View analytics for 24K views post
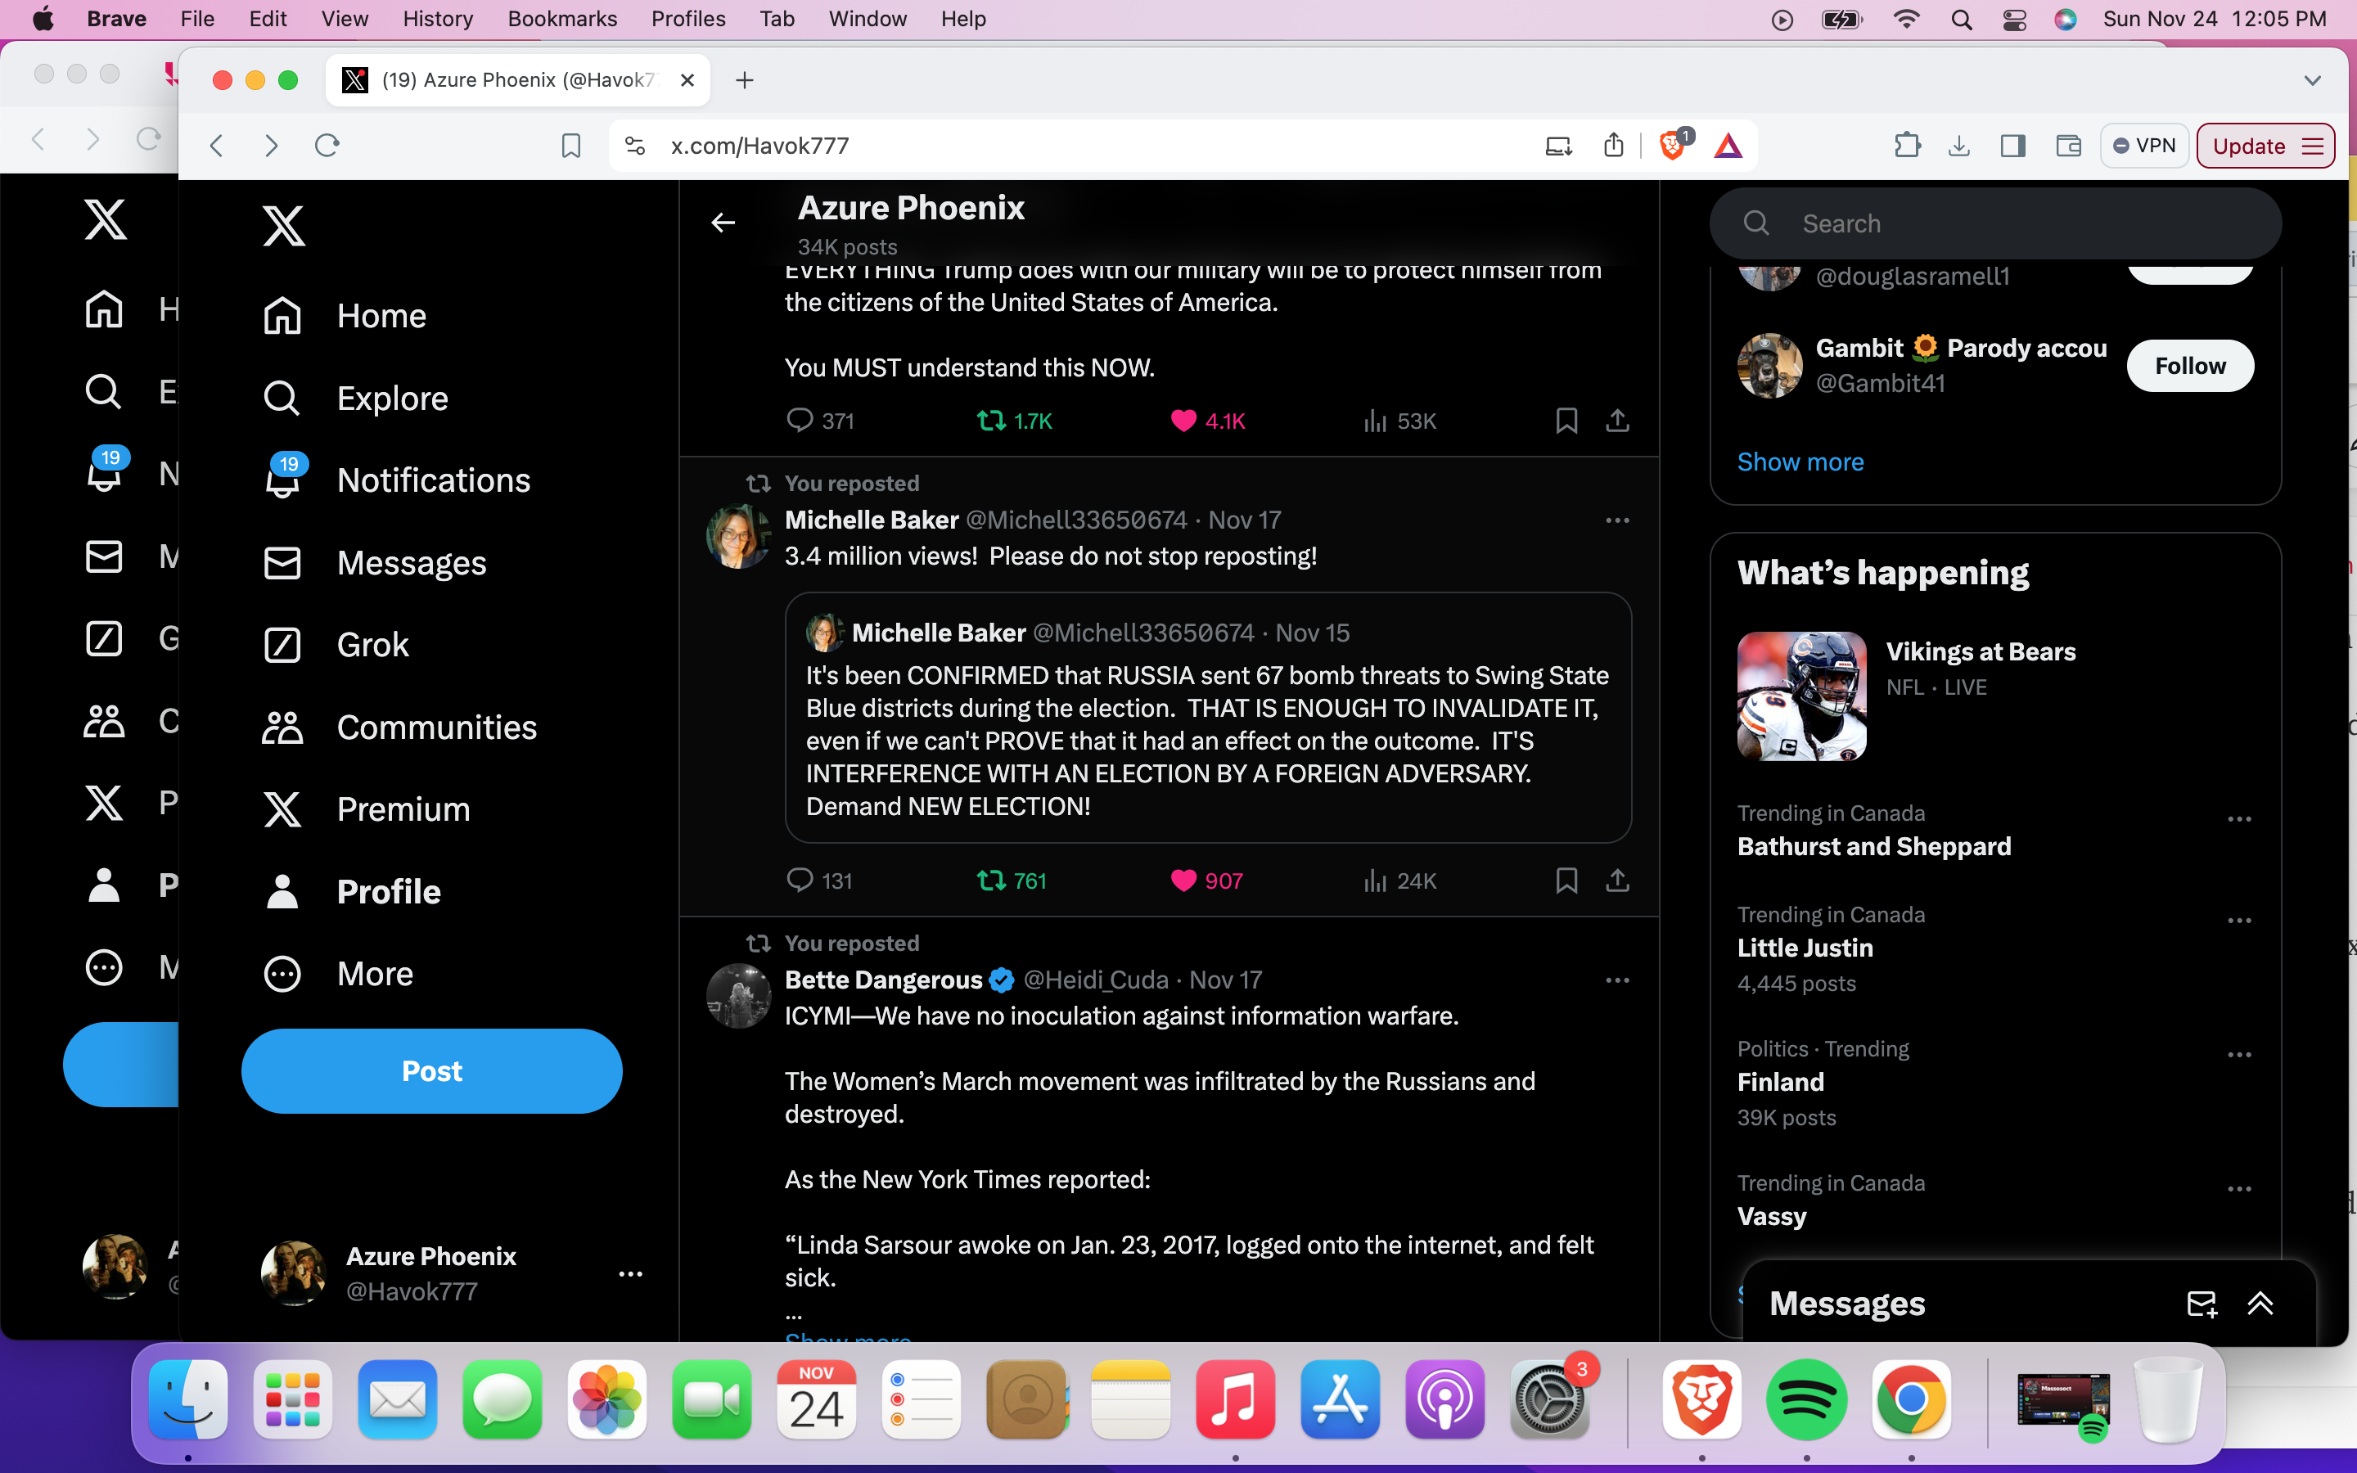This screenshot has height=1473, width=2357. [x=1399, y=881]
